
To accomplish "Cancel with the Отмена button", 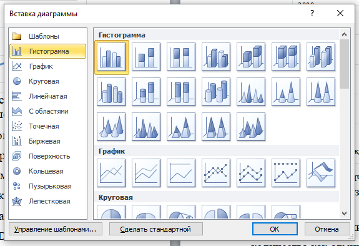I will [327, 229].
